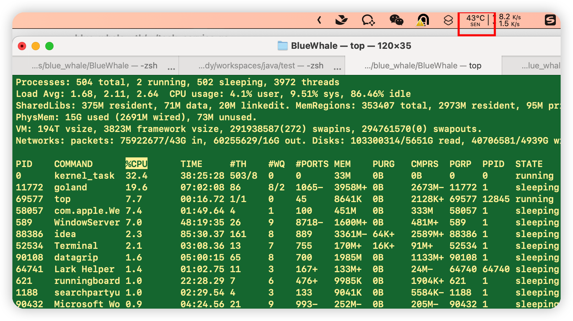Click the 3972 threads count
Screen dimensions: 573x321
pyautogui.click(x=307, y=82)
